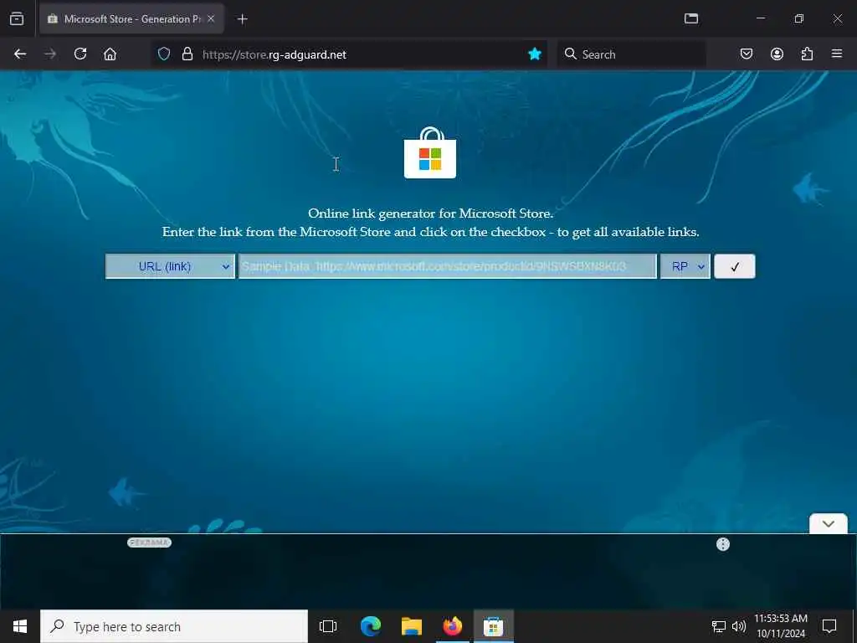Open Task View on the taskbar
Screen dimensions: 857x643
point(328,626)
